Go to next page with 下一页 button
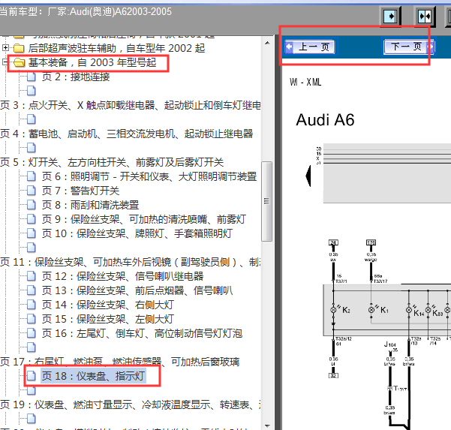This screenshot has width=451, height=430. click(x=409, y=47)
